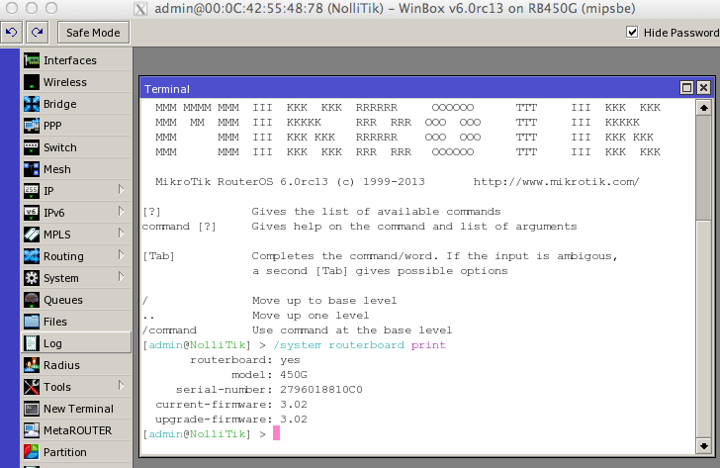Click the X11 icon in title bar
The height and width of the screenshot is (468, 720).
[140, 9]
